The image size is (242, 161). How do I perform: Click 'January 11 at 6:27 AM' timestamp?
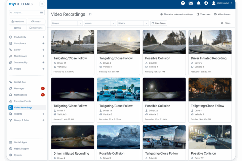click(64, 119)
